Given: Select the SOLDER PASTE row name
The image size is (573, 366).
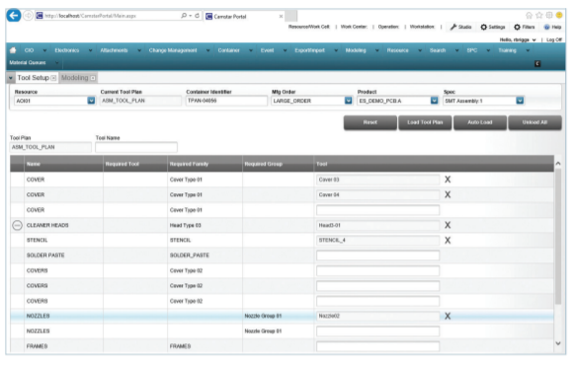Looking at the screenshot, I should [45, 256].
